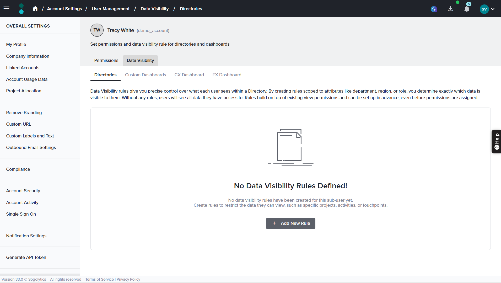Image resolution: width=501 pixels, height=283 pixels.
Task: Click the TW user initials avatar
Action: 97,30
